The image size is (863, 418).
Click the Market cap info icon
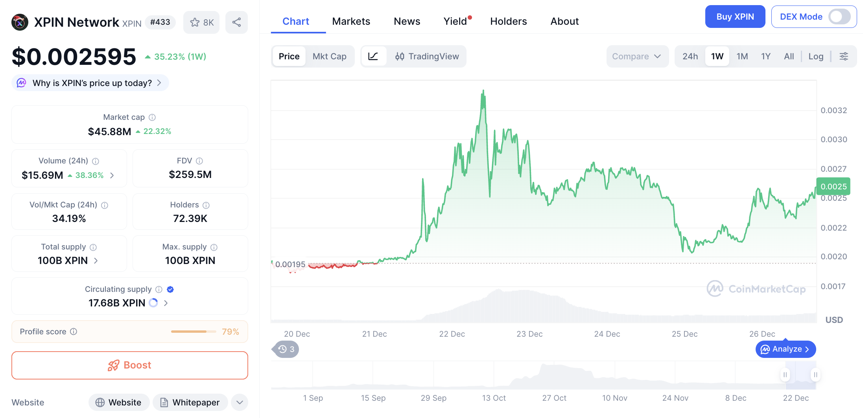[152, 117]
